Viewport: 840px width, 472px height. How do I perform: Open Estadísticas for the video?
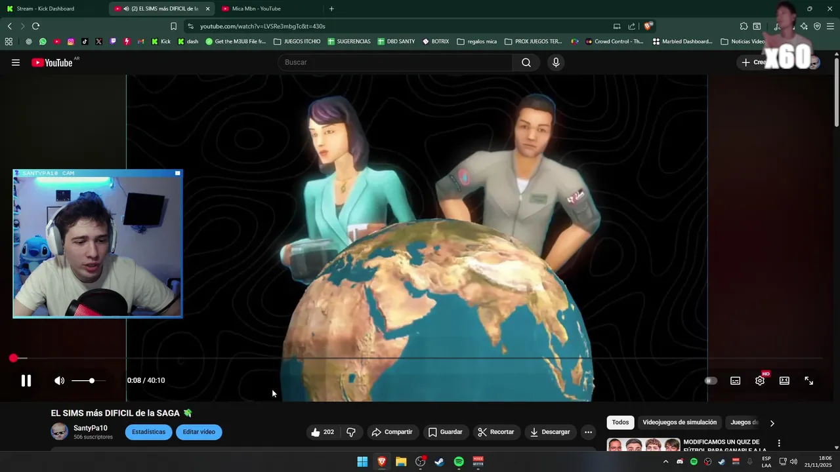click(149, 432)
